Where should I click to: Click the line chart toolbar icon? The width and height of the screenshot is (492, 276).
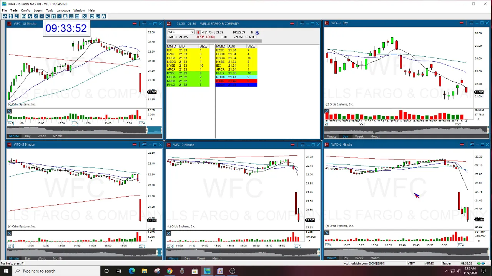pos(60,16)
